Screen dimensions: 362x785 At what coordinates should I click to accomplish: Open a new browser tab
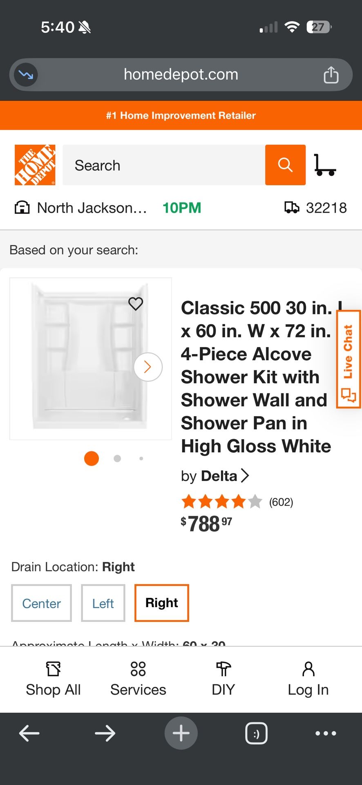(x=181, y=733)
